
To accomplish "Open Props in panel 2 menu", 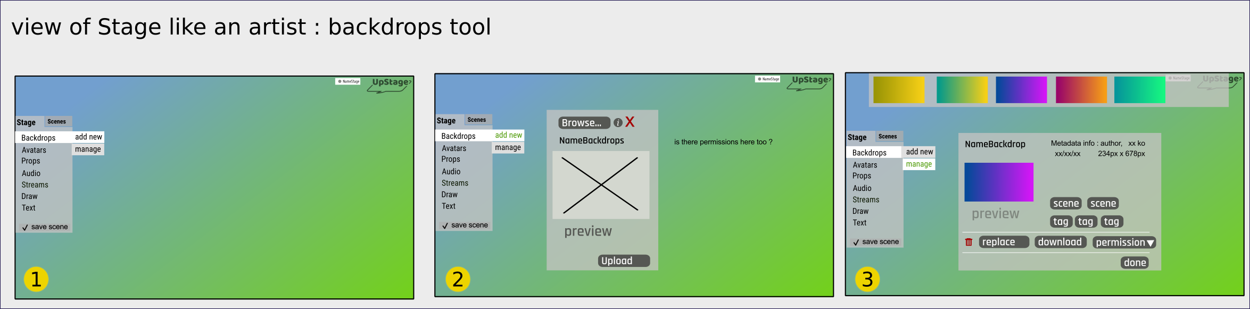I will [x=451, y=160].
